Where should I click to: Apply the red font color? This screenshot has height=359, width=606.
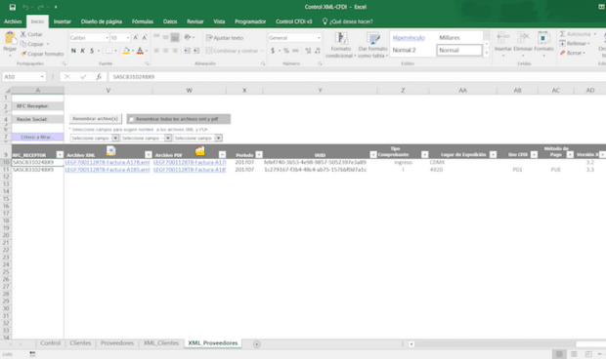tap(140, 51)
